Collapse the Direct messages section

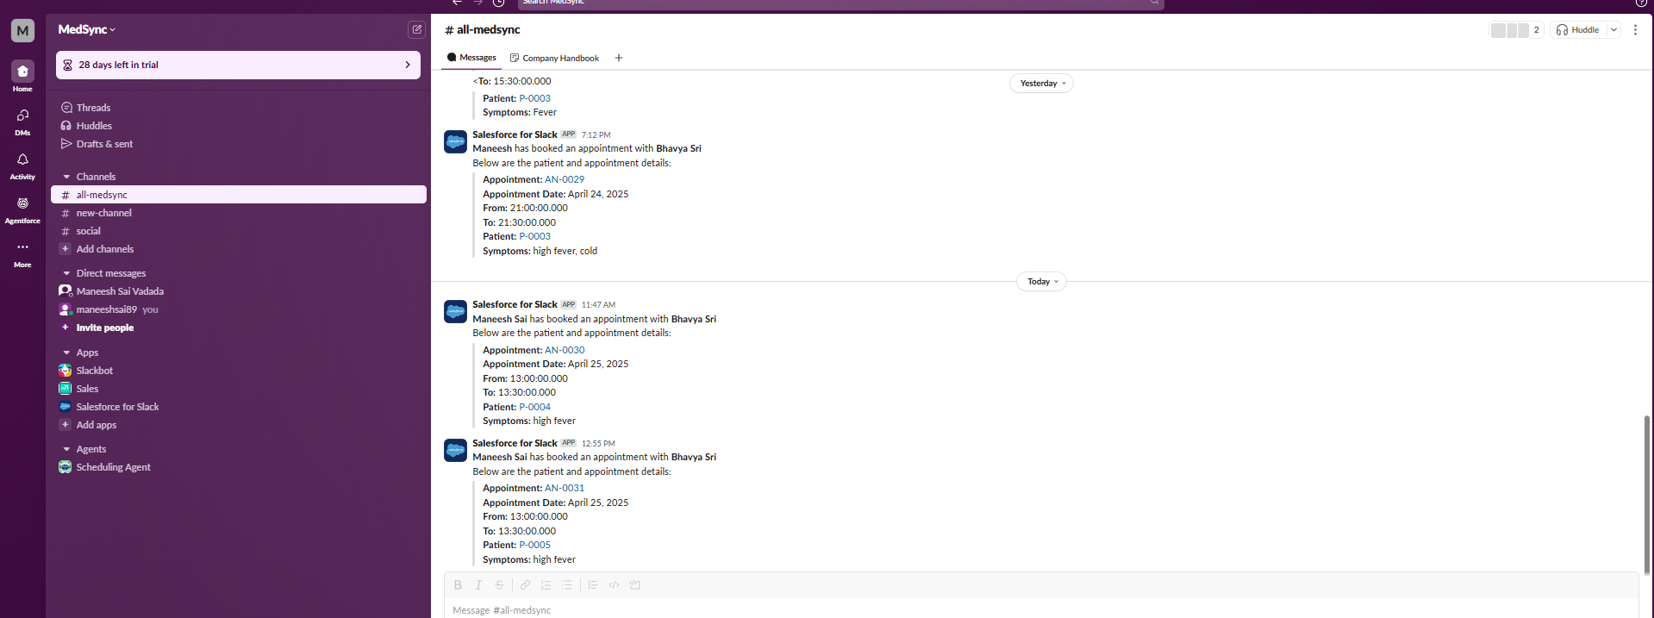pos(66,273)
